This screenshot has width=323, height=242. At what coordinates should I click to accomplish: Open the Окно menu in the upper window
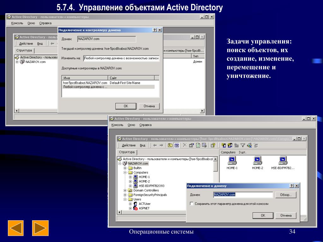tap(31, 23)
